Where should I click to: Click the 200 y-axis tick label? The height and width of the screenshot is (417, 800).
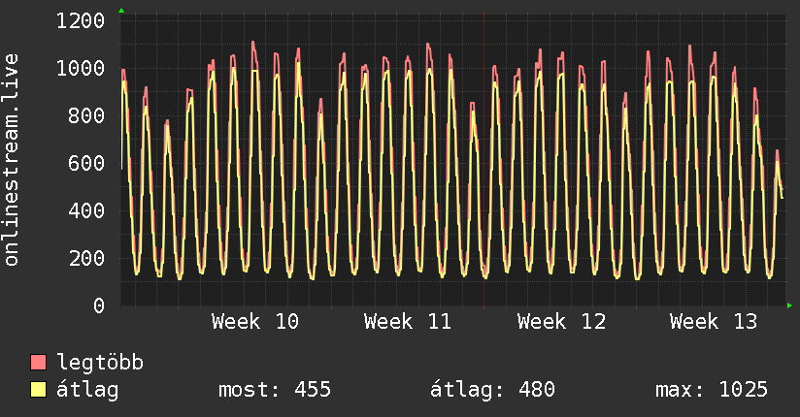tap(85, 258)
